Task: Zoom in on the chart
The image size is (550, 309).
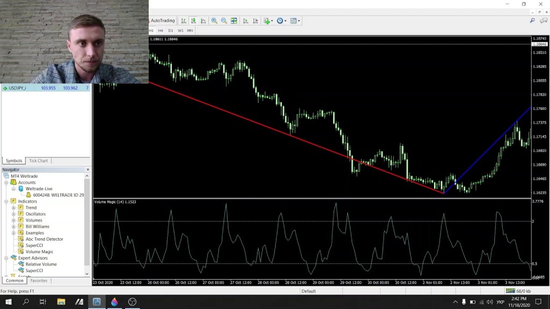Action: pos(214,20)
